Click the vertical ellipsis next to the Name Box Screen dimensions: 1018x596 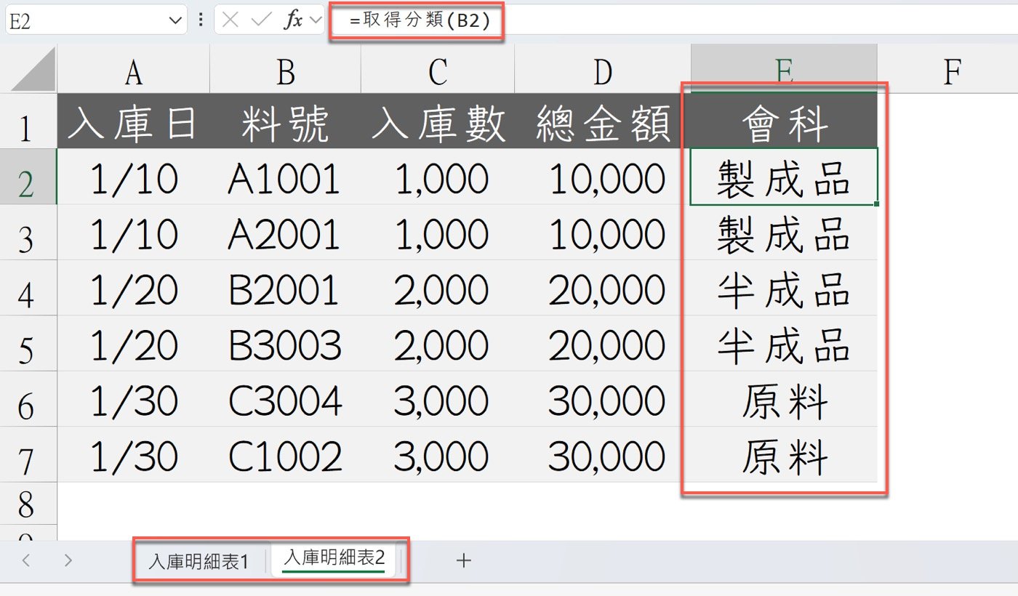(200, 20)
